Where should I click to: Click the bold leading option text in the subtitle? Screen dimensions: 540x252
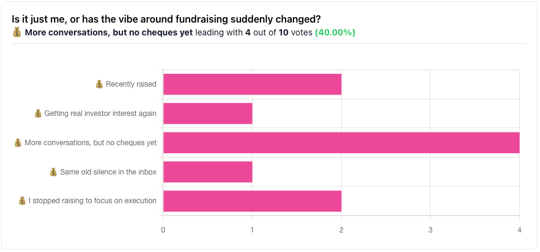coord(109,32)
